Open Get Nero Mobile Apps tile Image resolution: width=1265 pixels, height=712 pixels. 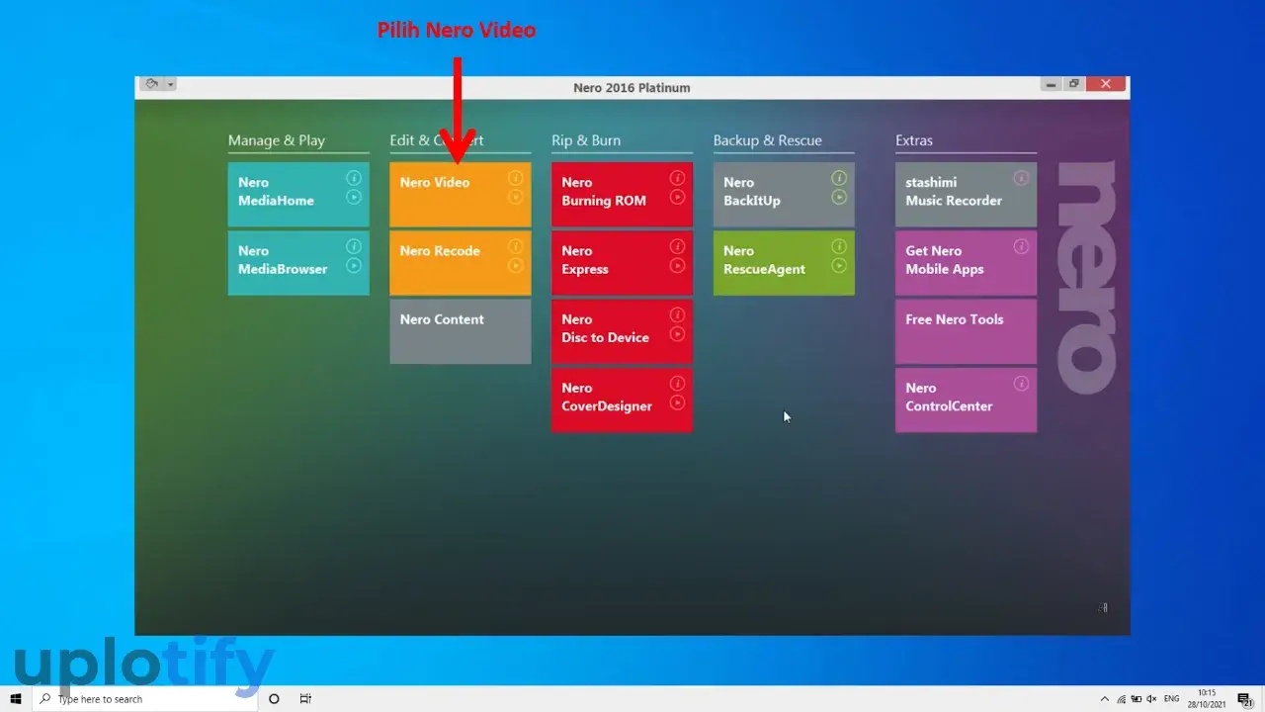point(966,263)
